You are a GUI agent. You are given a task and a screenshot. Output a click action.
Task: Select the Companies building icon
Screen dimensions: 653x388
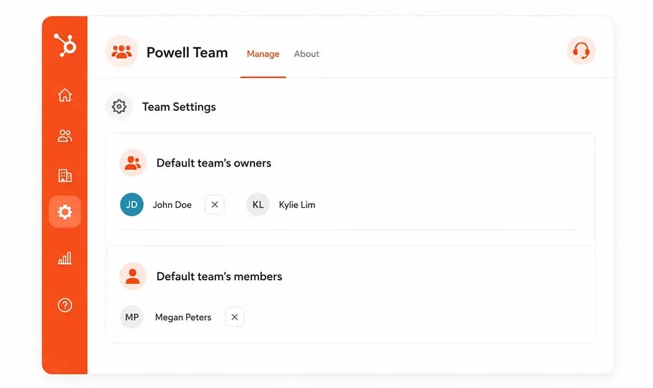[65, 175]
